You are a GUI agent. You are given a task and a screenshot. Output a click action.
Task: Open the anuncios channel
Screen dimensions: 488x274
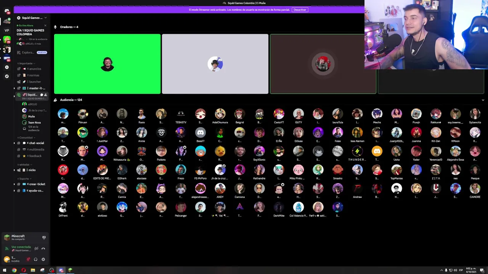pos(32,69)
